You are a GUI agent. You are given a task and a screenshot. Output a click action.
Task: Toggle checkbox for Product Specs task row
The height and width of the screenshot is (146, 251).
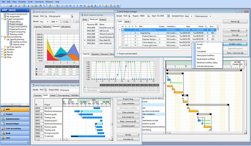pyautogui.click(x=123, y=36)
